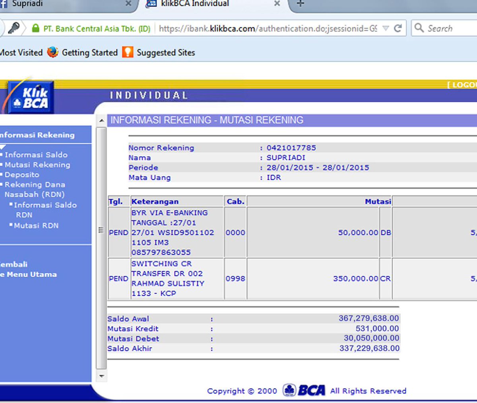Click account number 0421017785

pos(291,148)
